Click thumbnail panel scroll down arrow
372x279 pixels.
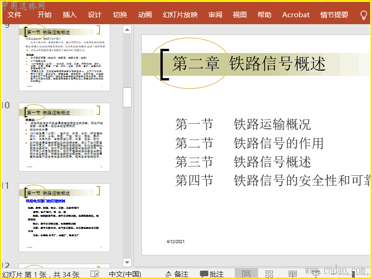click(x=127, y=262)
